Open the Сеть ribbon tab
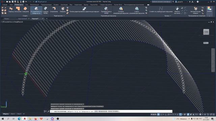The width and height of the screenshot is (216, 121). (27, 5)
